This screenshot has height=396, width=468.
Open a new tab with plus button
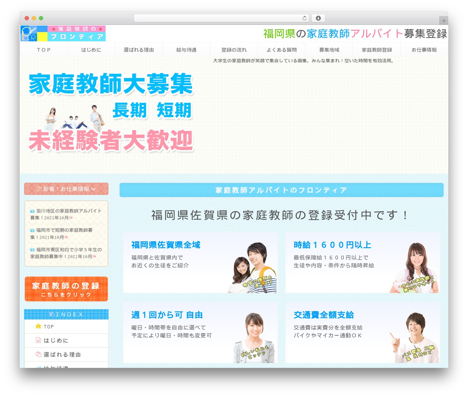[444, 21]
